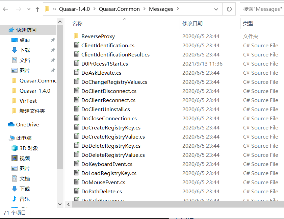The image size is (284, 219).
Task: Select the DoMouseEvent.cs file icon
Action: [x=77, y=182]
